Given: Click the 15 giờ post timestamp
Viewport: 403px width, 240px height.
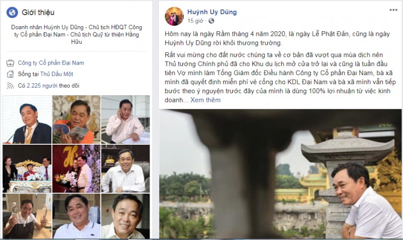Looking at the screenshot, I should (x=195, y=21).
